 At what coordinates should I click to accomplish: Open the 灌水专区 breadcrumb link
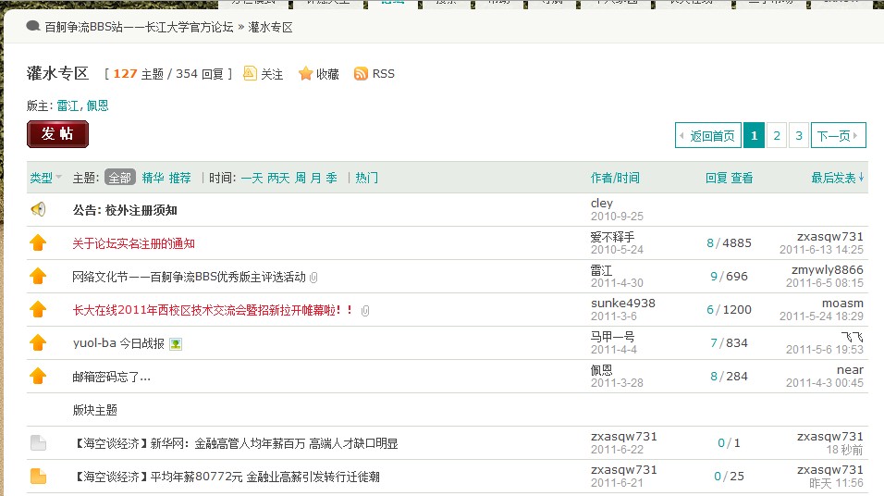coord(271,27)
